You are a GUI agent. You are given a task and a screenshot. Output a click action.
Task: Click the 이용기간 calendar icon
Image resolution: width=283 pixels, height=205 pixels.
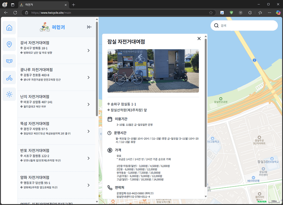click(x=110, y=119)
